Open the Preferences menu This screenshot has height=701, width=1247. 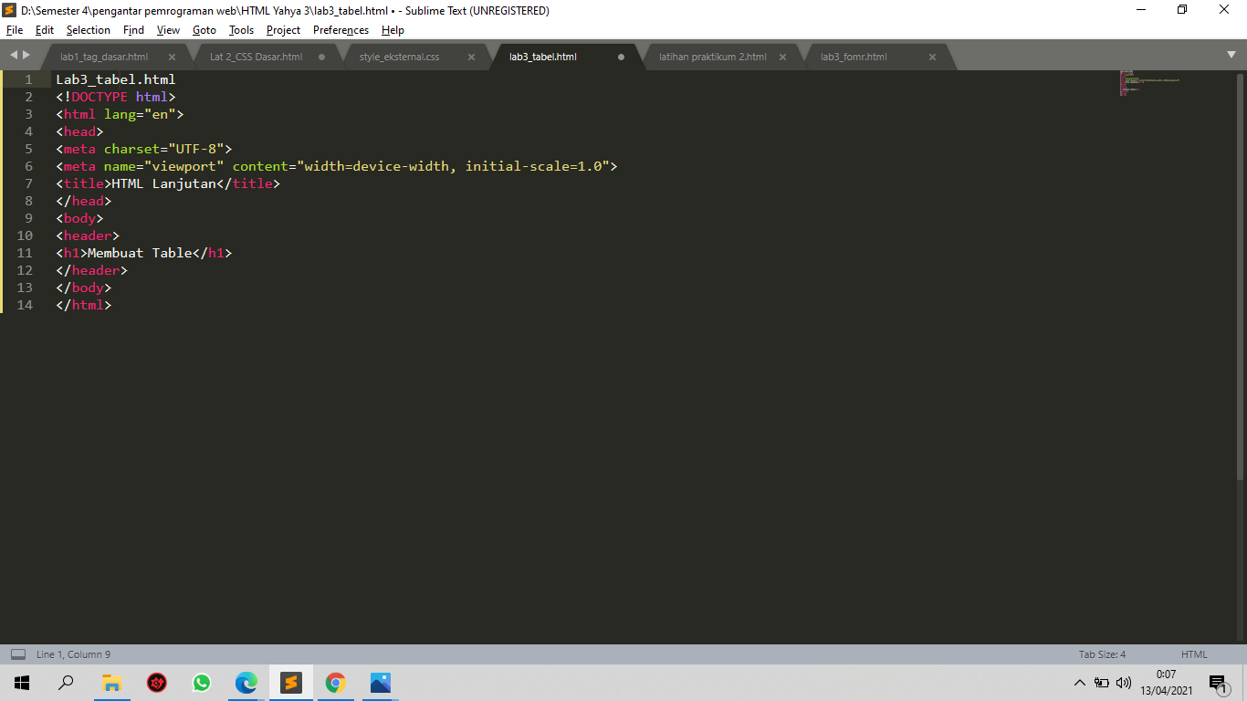341,29
